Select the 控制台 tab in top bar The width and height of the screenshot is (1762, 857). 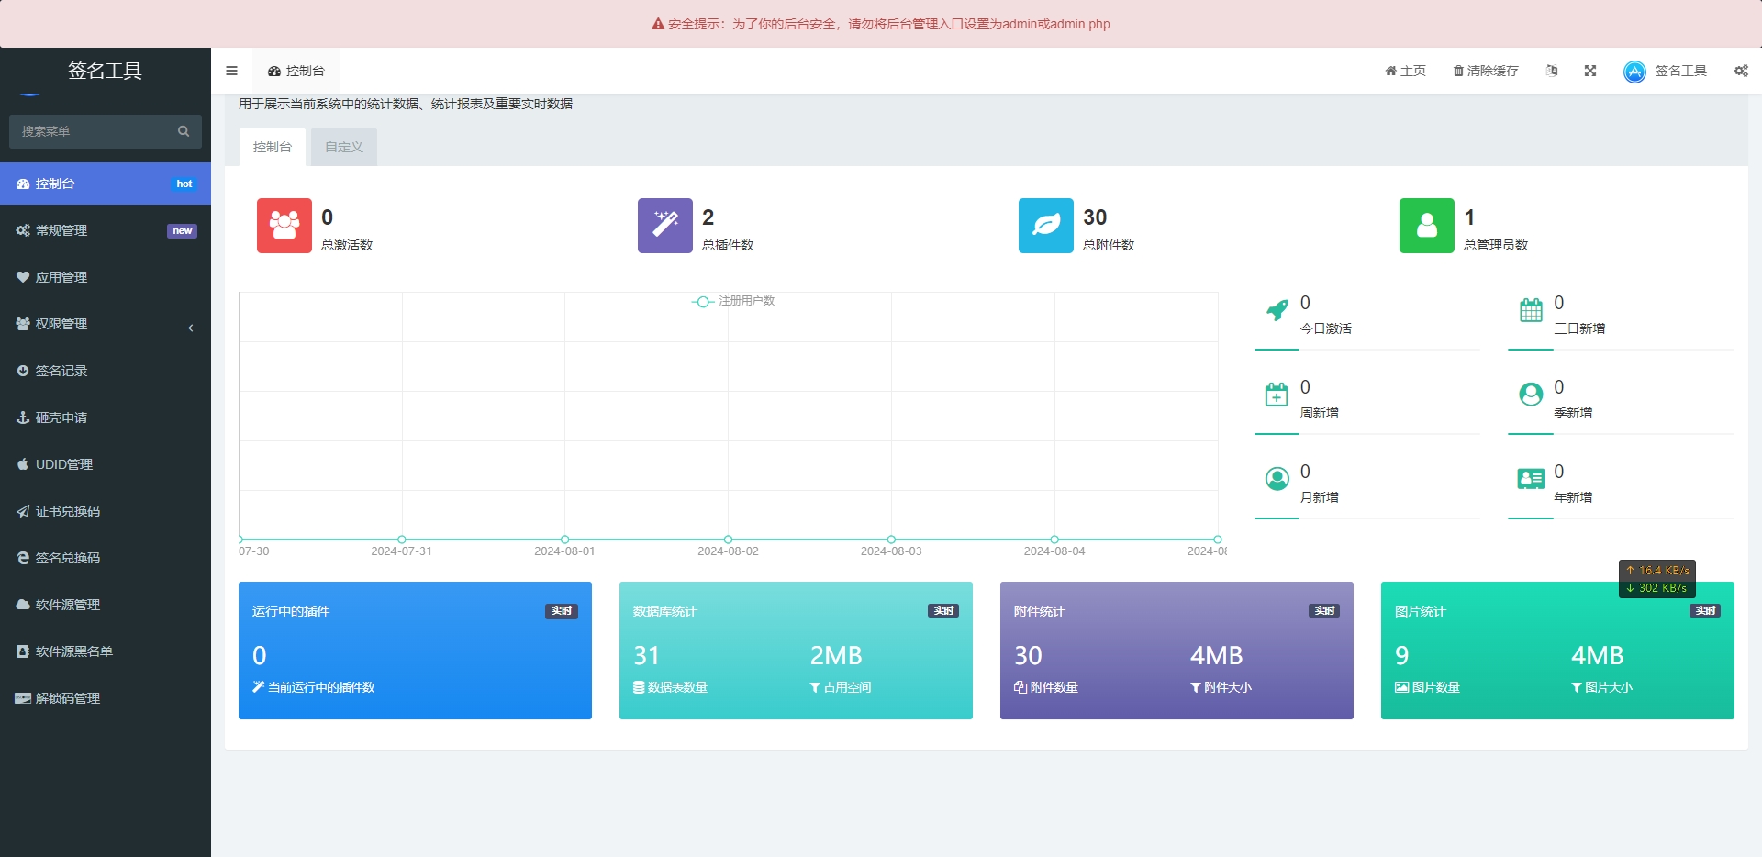296,71
